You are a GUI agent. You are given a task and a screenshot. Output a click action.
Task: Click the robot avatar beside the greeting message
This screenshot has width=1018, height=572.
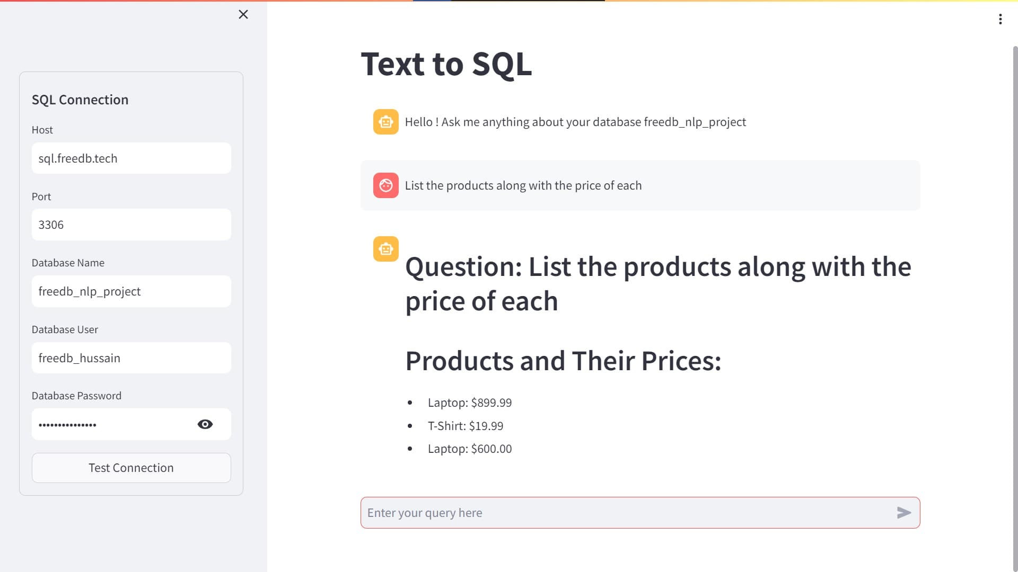pyautogui.click(x=386, y=122)
